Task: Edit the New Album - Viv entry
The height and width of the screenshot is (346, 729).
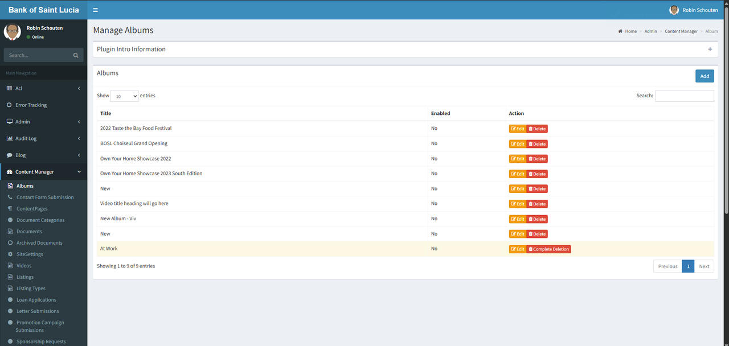Action: click(x=518, y=219)
